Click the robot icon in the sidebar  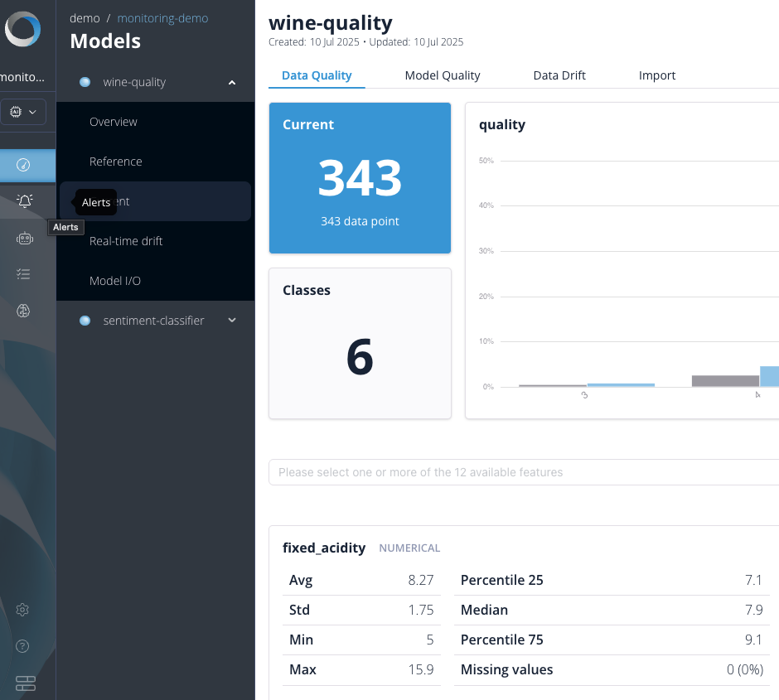pos(24,239)
